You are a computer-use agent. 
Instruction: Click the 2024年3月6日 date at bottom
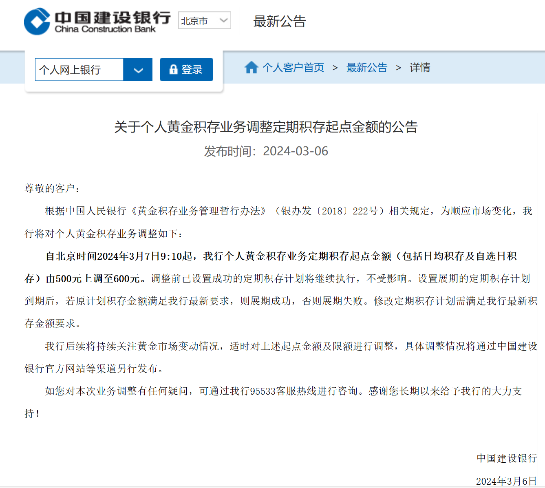point(507,481)
